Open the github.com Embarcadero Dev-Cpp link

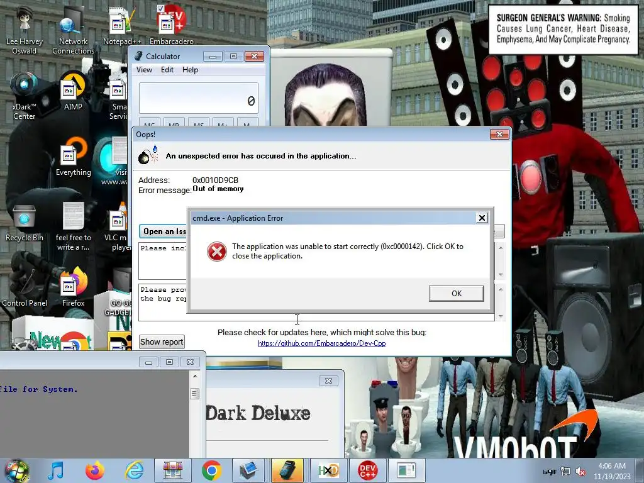(321, 343)
